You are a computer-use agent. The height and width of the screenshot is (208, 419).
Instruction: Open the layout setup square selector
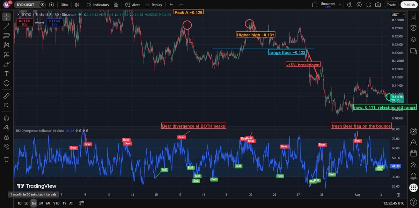[x=315, y=5]
